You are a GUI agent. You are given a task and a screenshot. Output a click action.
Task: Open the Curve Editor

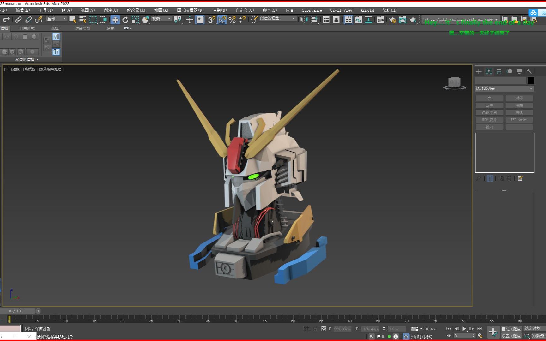pyautogui.click(x=358, y=20)
